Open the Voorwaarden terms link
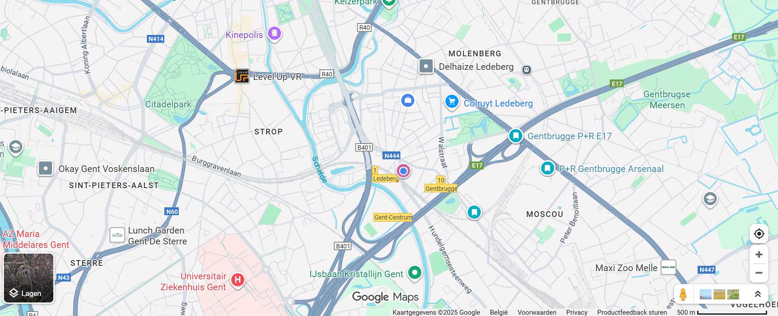 [537, 312]
